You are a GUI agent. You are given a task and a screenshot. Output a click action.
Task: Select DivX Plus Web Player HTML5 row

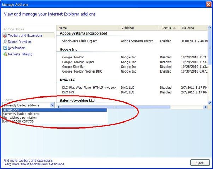(x=132, y=87)
